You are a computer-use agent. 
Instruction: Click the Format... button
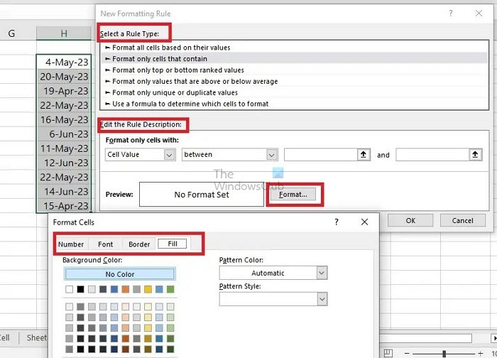point(293,194)
